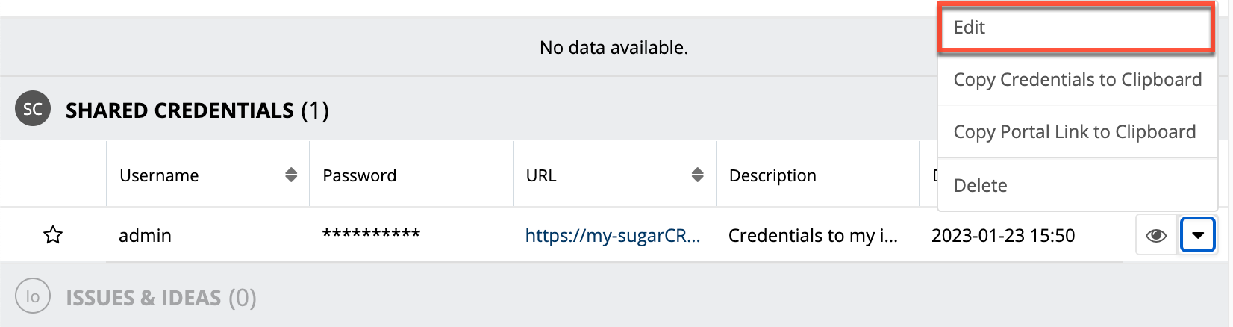
Task: Select Copy Credentials to Clipboard
Action: (x=1077, y=80)
